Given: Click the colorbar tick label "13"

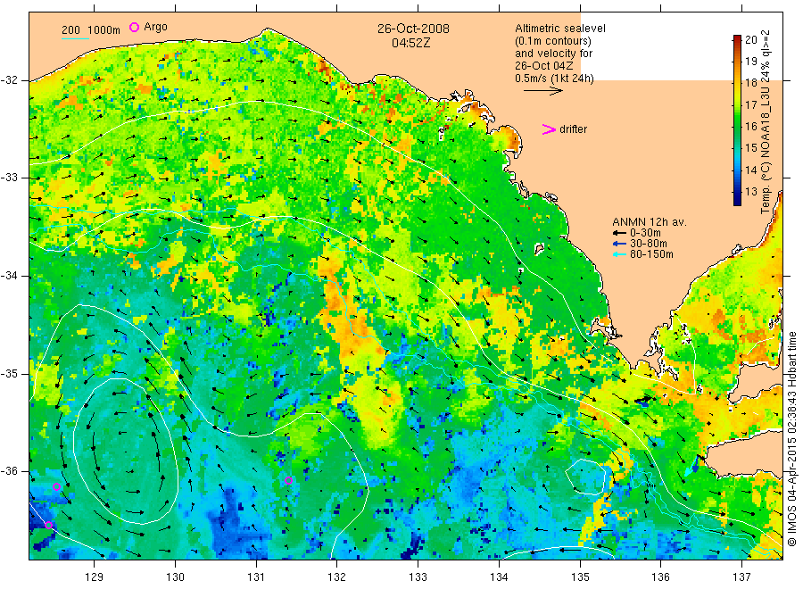Looking at the screenshot, I should [751, 192].
